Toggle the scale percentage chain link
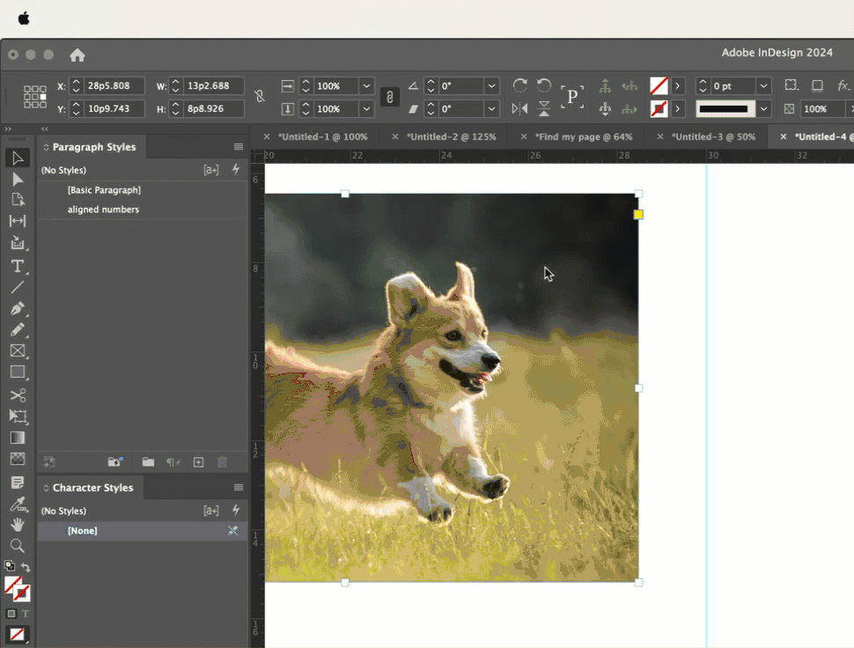Viewport: 854px width, 648px height. 389,97
